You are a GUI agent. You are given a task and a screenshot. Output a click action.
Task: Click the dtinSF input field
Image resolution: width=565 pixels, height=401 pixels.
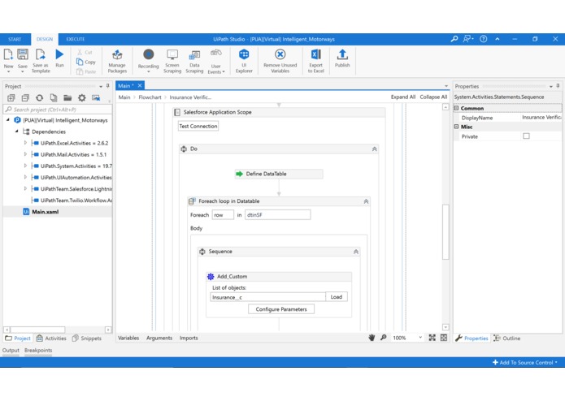[x=277, y=215]
